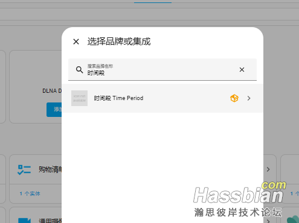The width and height of the screenshot is (299, 223).
Task: Focus the 搜索品牌名称 search field
Action: click(162, 69)
